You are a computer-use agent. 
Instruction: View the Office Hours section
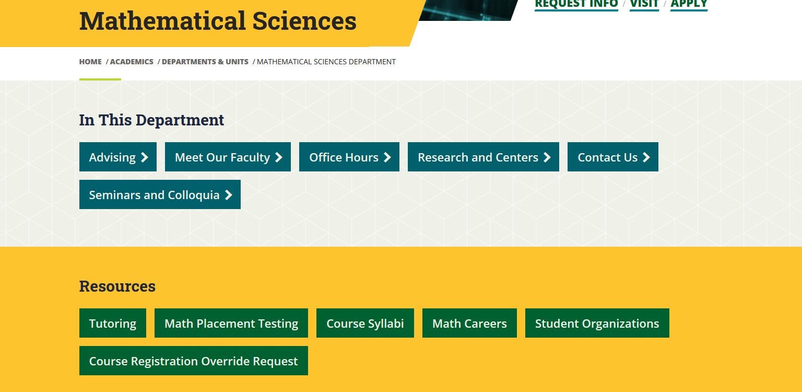point(344,157)
